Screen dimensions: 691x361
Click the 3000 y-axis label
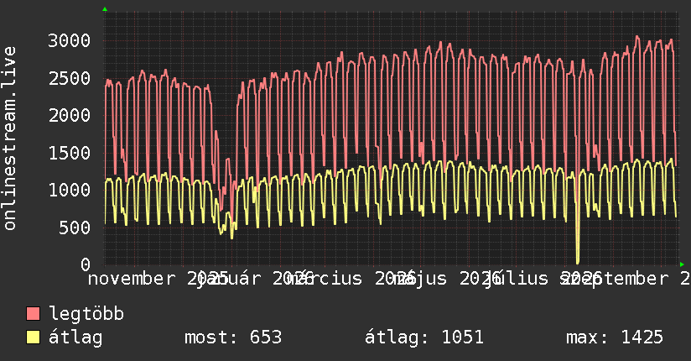point(70,40)
